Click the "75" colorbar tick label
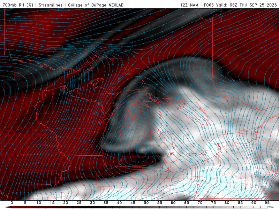Image resolution: width=279 pixels, height=209 pixels. pos(213,203)
